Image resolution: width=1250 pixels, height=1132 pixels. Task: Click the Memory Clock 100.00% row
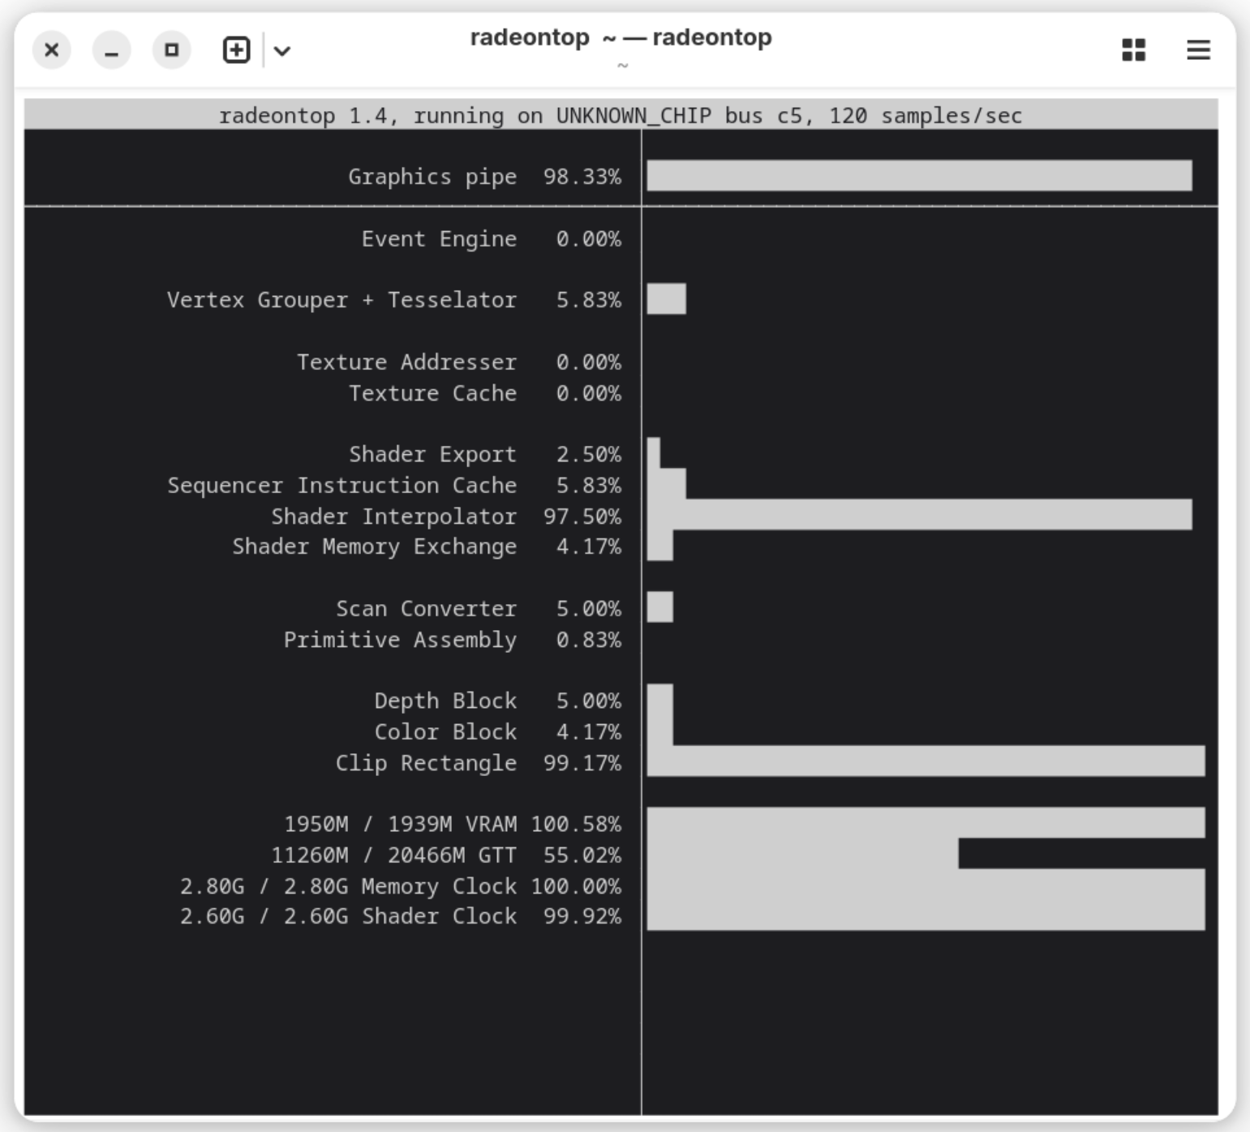tap(400, 886)
